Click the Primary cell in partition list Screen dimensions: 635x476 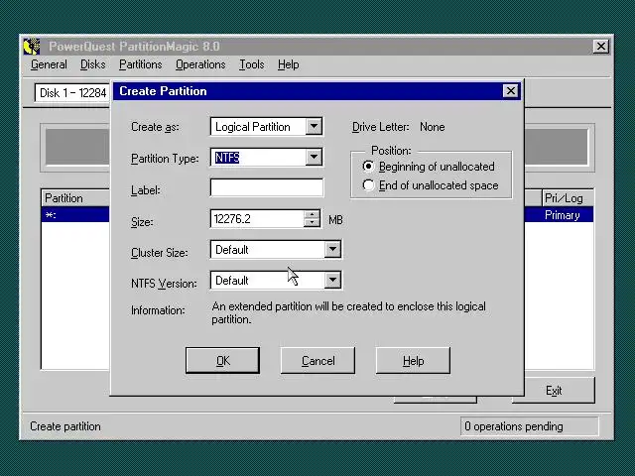click(563, 215)
